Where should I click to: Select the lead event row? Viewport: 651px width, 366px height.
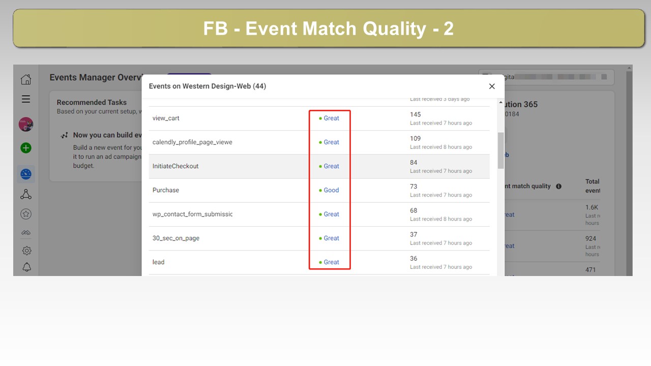pos(319,262)
